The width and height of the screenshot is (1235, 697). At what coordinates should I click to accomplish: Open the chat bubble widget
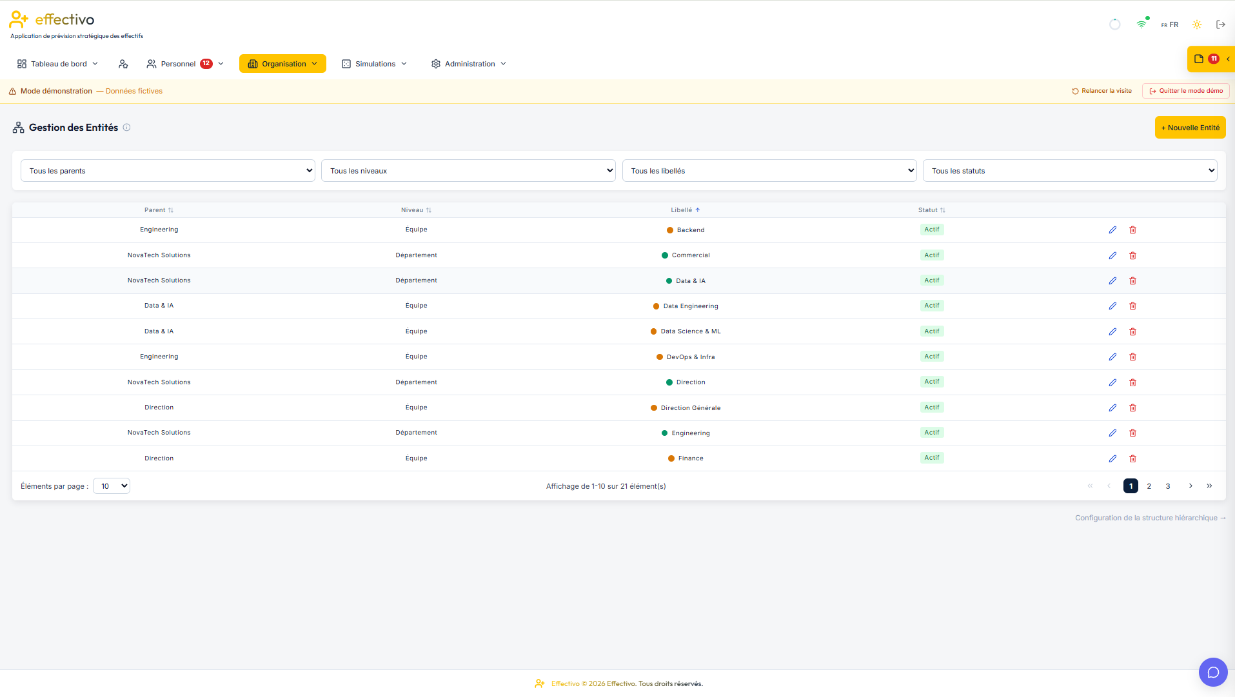click(x=1213, y=672)
